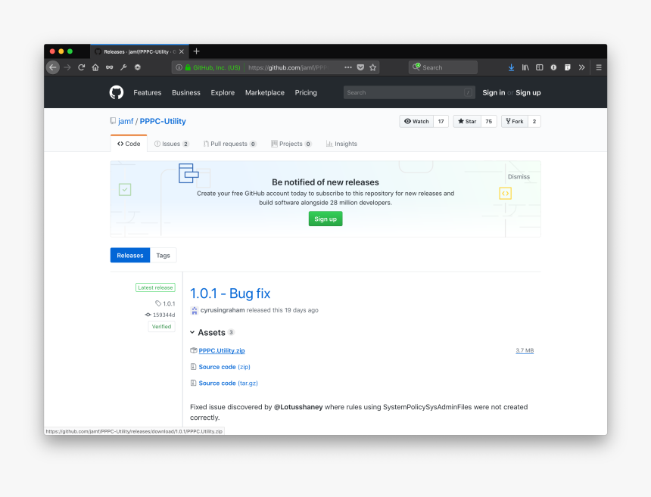Open the Library books icon
651x497 pixels.
[525, 67]
